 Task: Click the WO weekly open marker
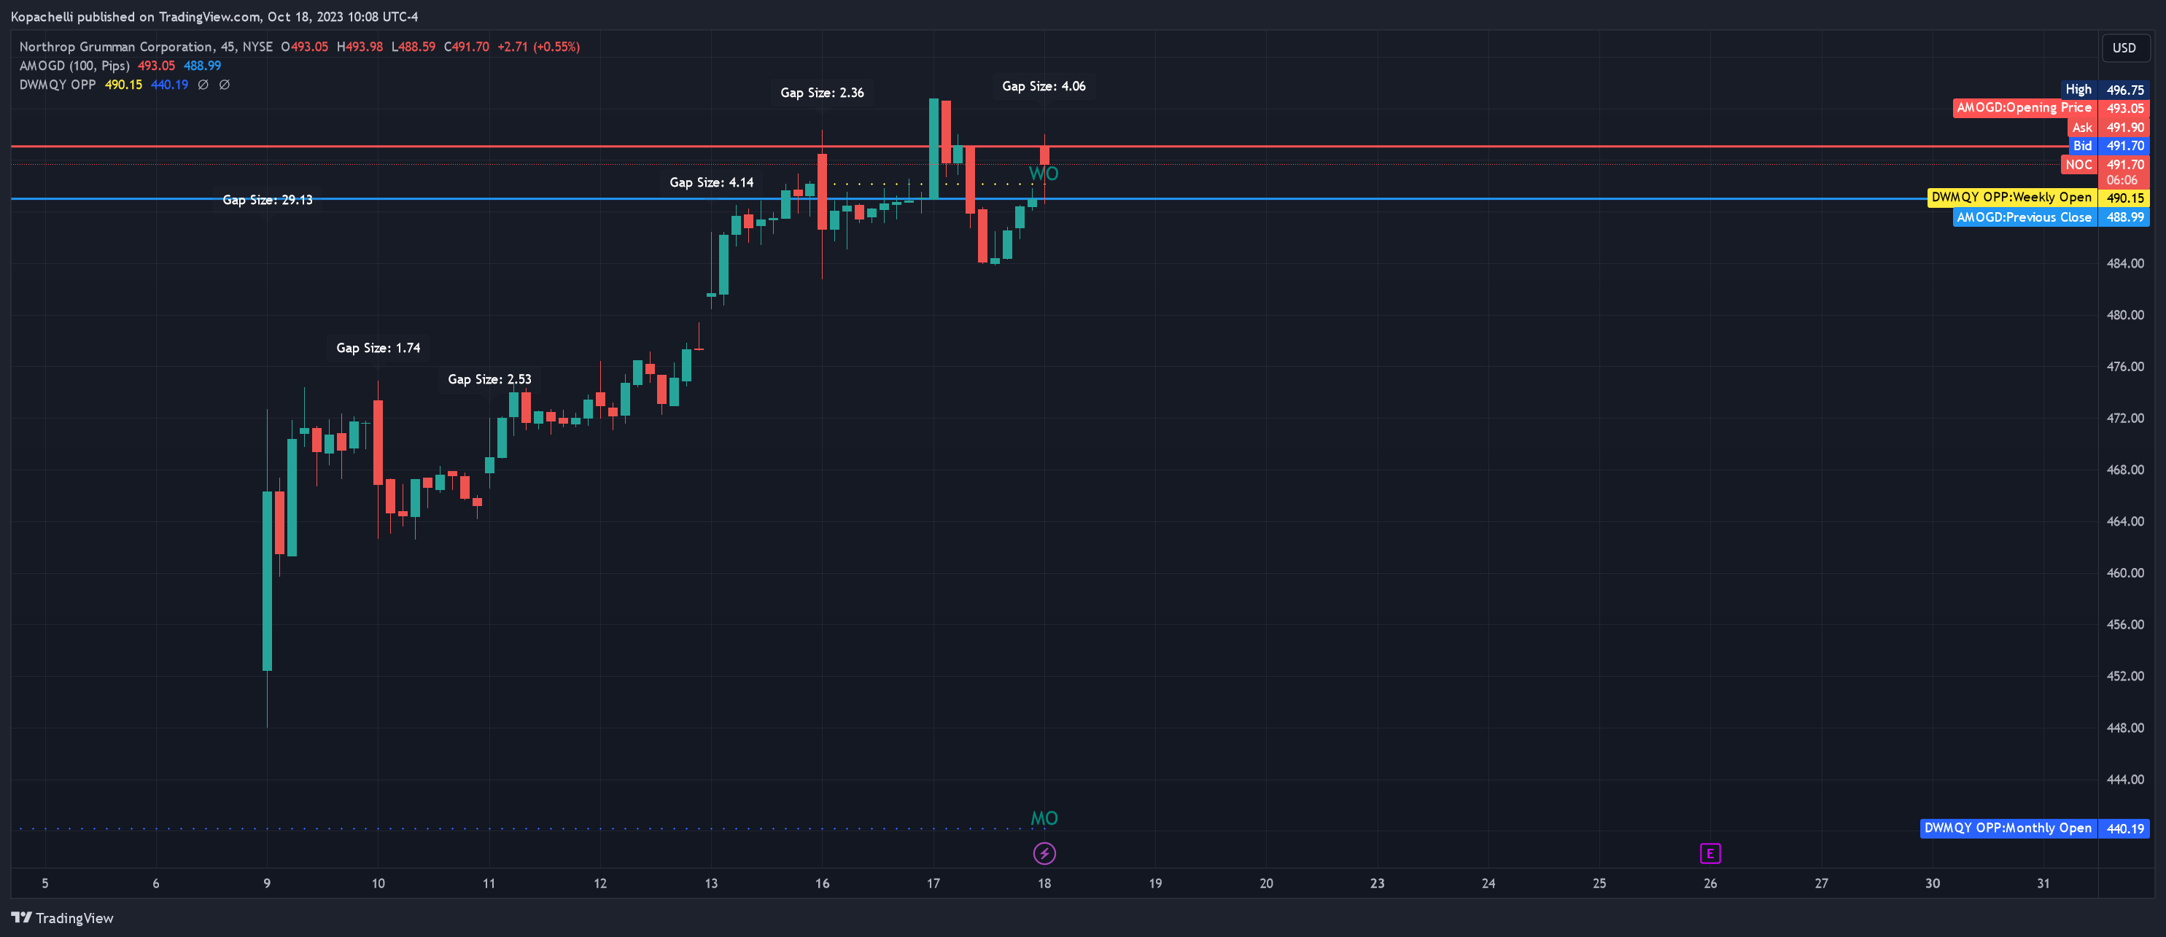[x=1044, y=174]
